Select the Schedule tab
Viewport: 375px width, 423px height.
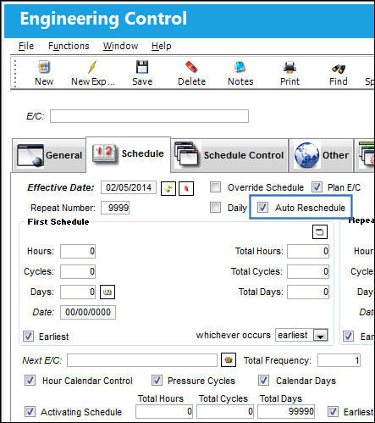129,154
